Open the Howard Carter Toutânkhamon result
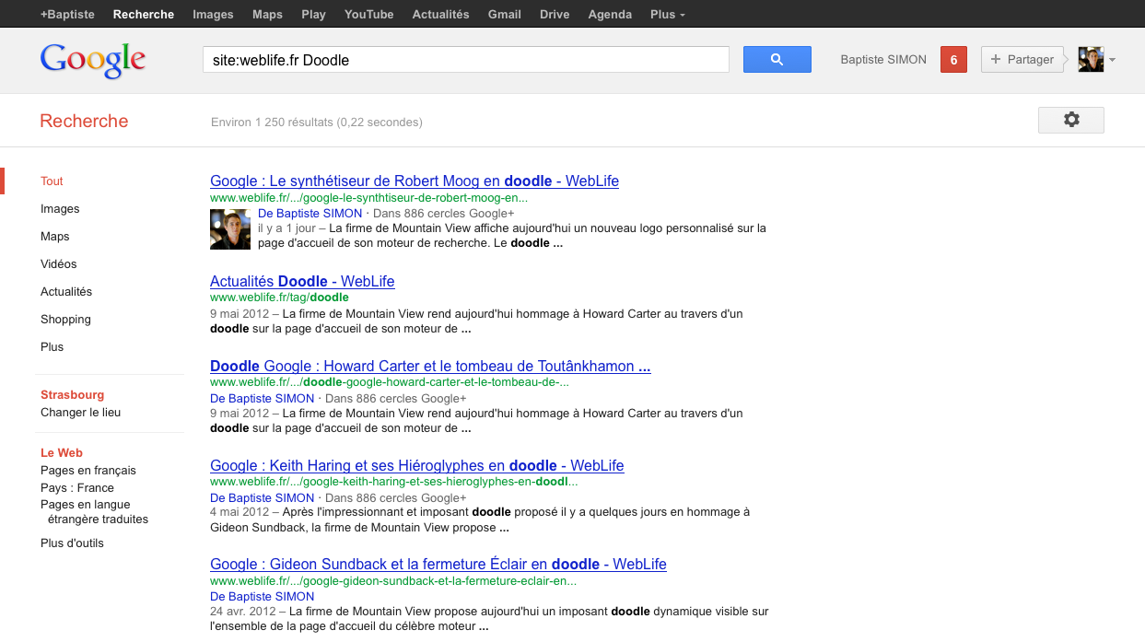This screenshot has height=642, width=1145. [x=430, y=367]
